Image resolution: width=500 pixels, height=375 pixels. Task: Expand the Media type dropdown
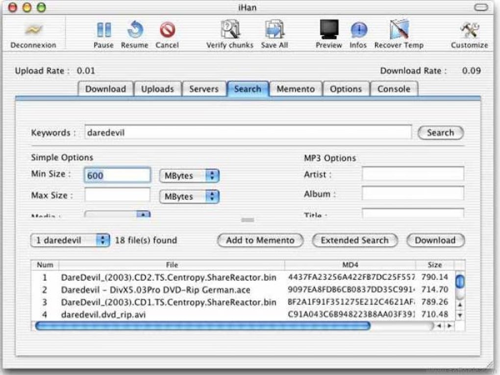tap(142, 215)
